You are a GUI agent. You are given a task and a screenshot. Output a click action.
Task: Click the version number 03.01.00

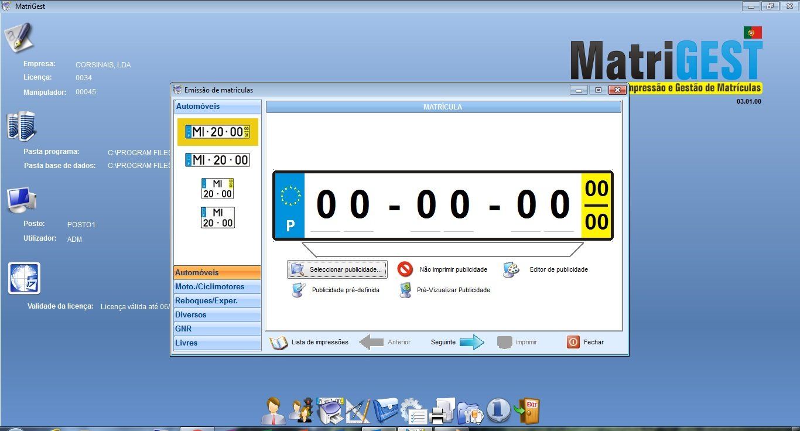coord(749,101)
